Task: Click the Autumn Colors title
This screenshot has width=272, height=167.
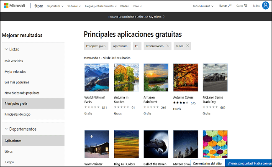Action: tap(183, 97)
